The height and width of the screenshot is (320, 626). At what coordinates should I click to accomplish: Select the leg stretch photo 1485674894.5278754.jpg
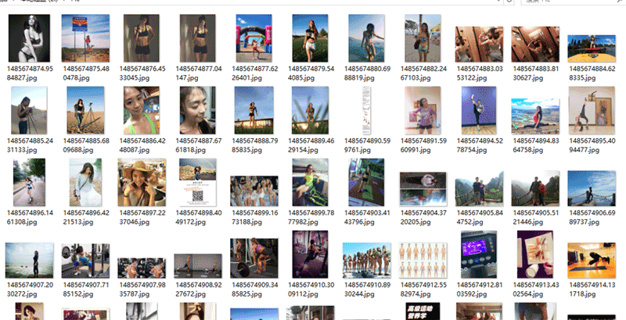pos(479,110)
